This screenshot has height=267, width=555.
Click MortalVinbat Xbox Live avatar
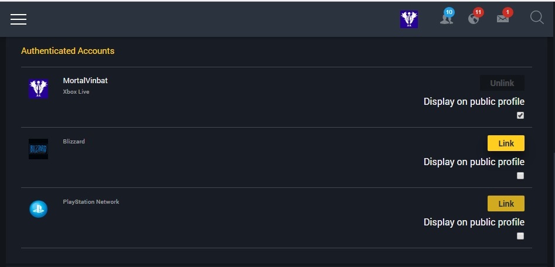[x=38, y=88]
